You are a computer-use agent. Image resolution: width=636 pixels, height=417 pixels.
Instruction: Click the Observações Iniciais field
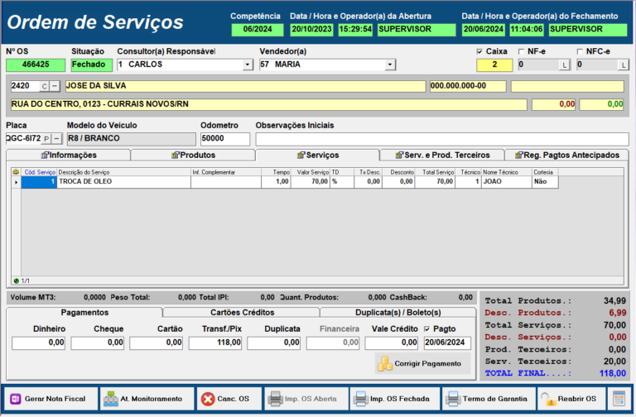442,139
